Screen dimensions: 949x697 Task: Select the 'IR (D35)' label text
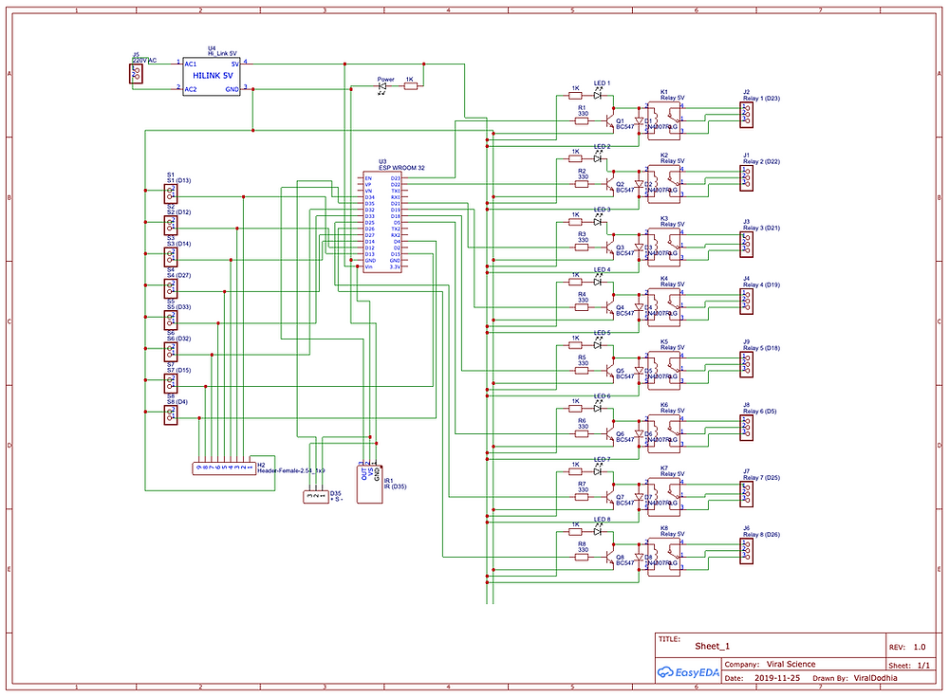395,486
